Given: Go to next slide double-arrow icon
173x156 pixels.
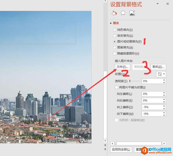Looking at the screenshot, I should click(x=105, y=149).
